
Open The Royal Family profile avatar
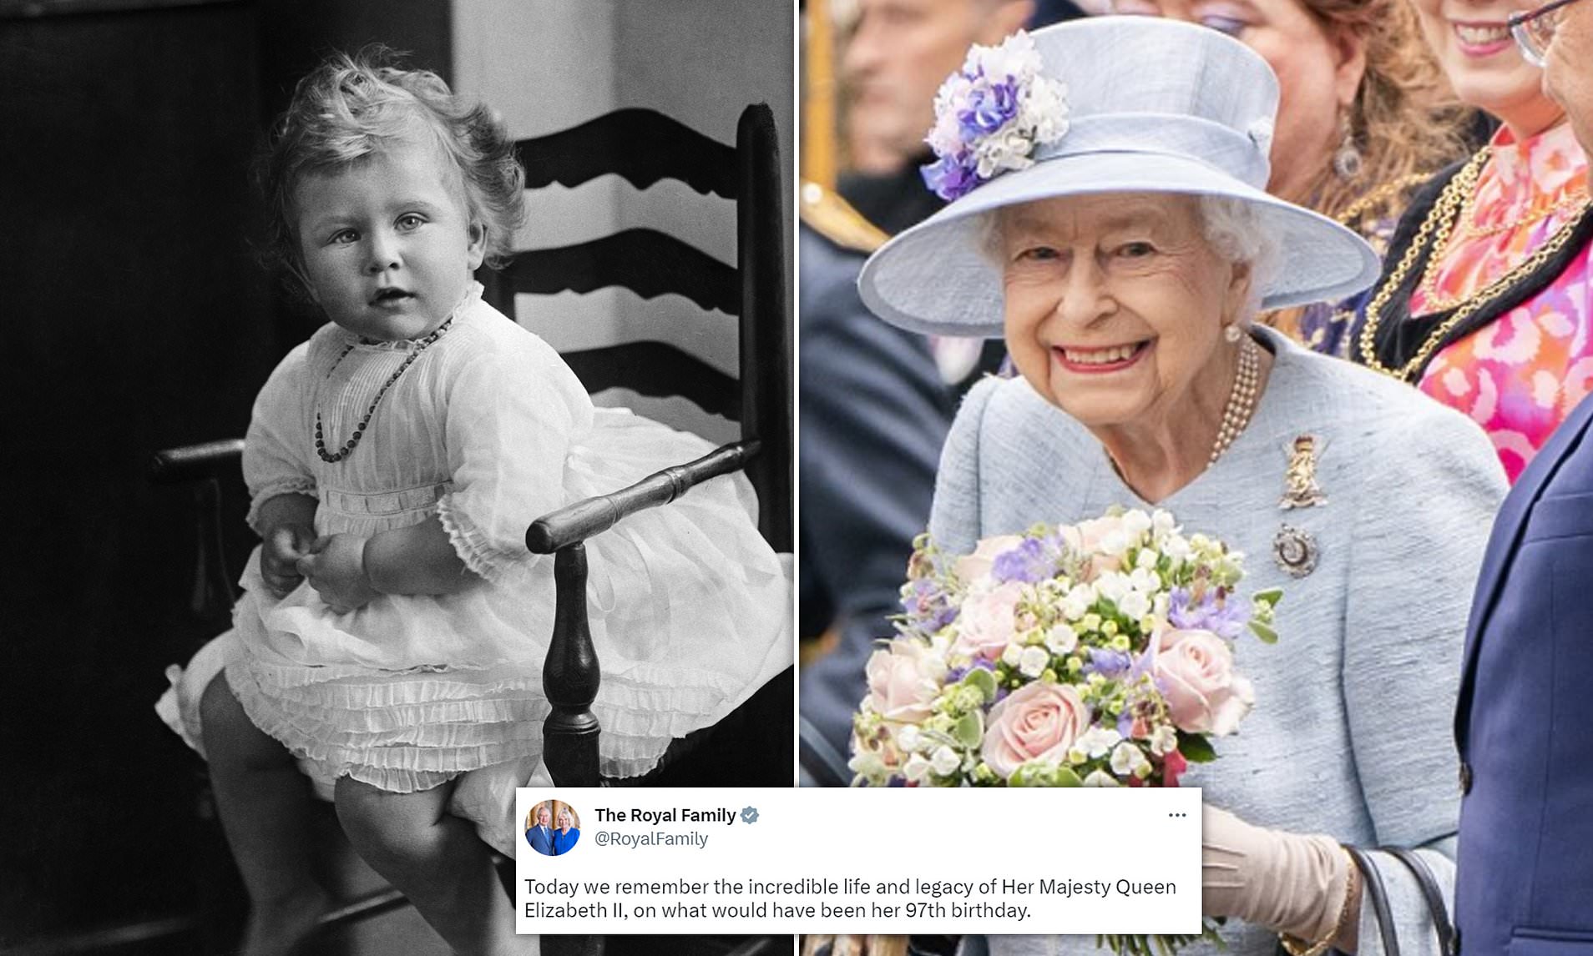coord(552,828)
